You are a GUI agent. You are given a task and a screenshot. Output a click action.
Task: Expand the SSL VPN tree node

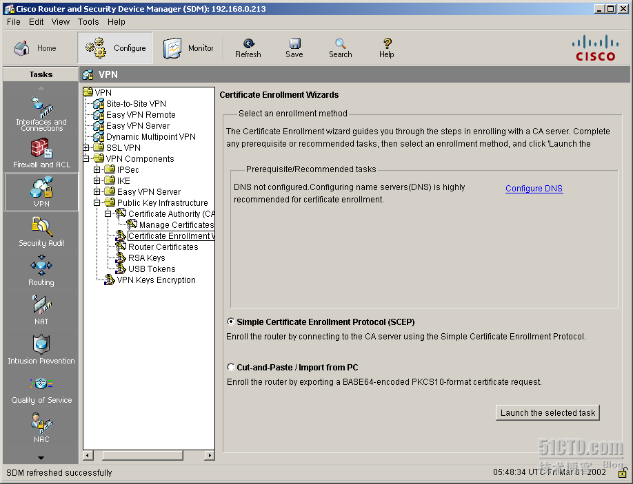pos(86,148)
